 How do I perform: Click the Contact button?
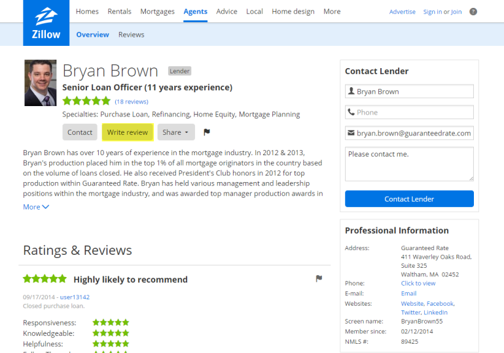click(80, 132)
